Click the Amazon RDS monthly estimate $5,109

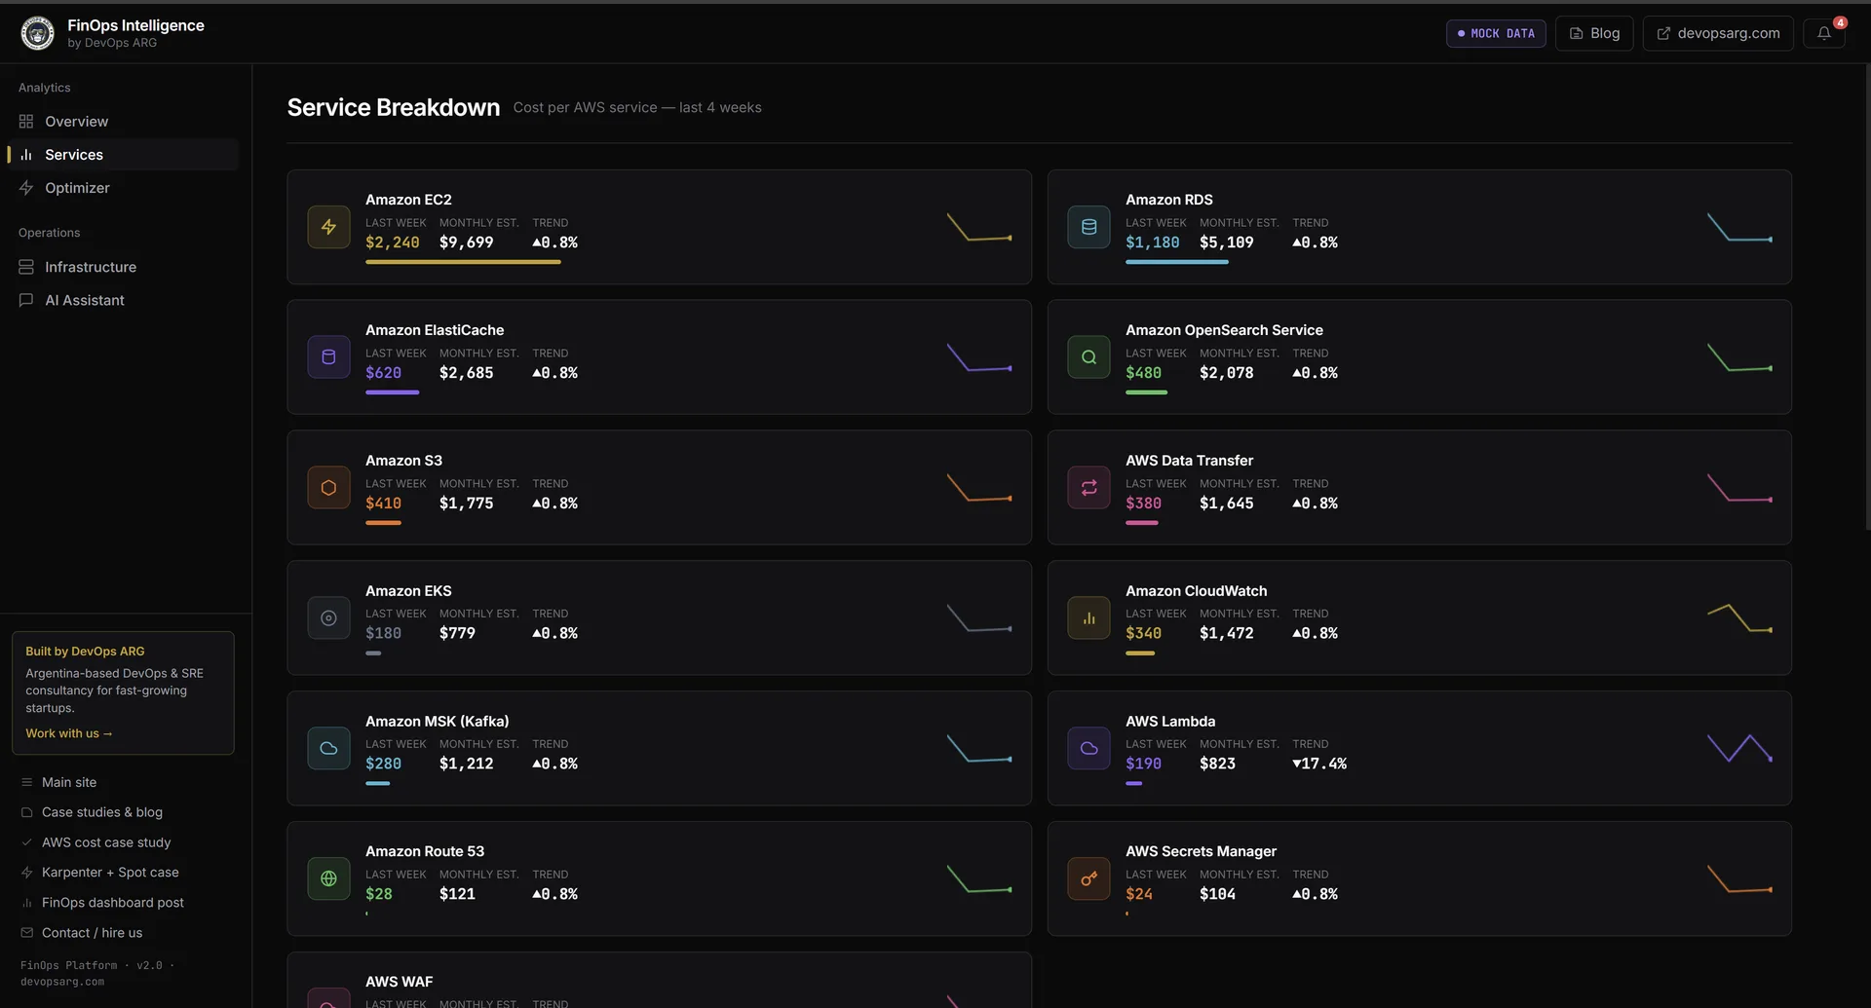1227,243
